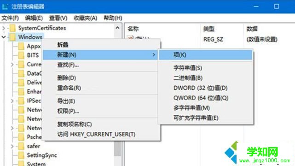Select the safer tree item

(x=34, y=146)
